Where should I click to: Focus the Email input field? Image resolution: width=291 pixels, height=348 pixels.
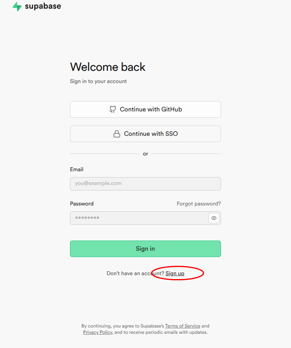tap(145, 183)
